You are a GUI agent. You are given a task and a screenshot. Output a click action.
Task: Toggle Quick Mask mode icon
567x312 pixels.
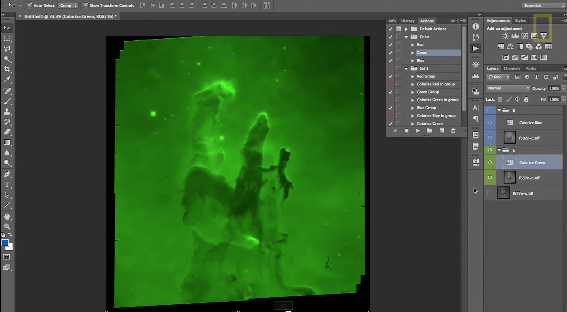click(x=7, y=257)
